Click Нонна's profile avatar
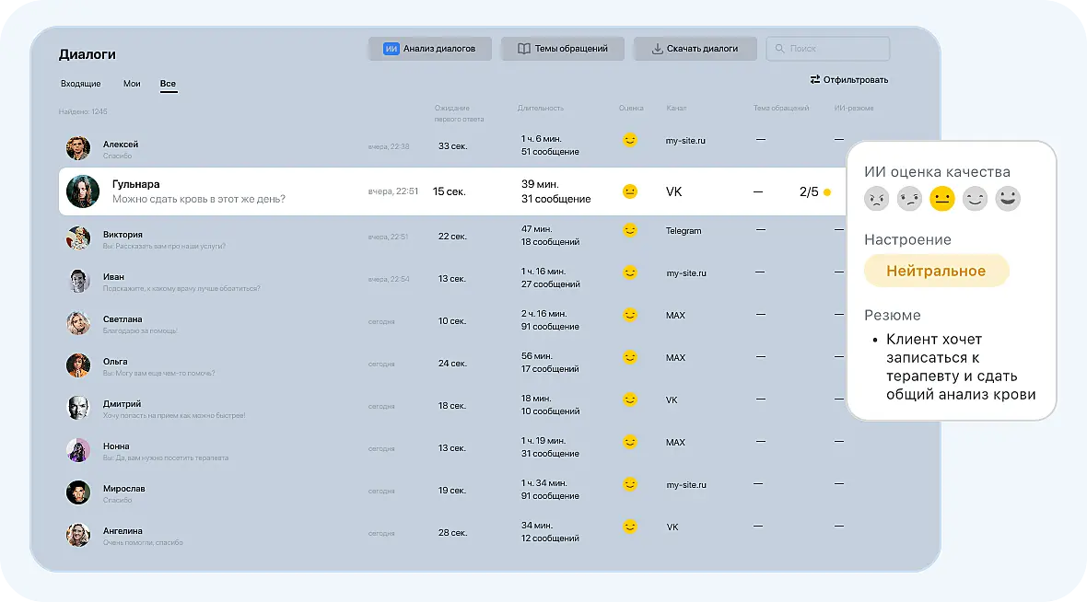The width and height of the screenshot is (1087, 602). click(x=78, y=449)
